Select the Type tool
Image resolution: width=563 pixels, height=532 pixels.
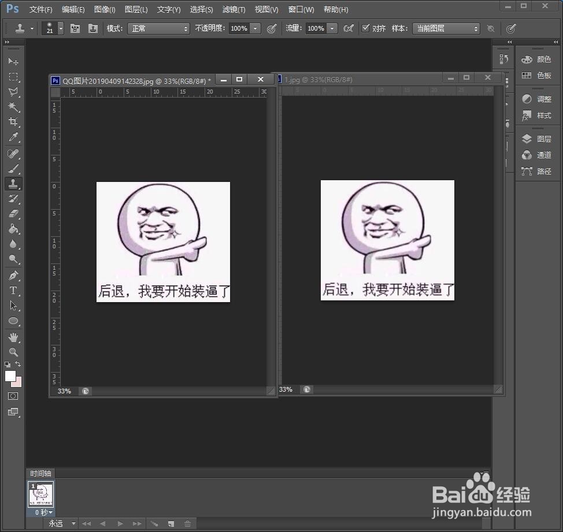click(13, 291)
